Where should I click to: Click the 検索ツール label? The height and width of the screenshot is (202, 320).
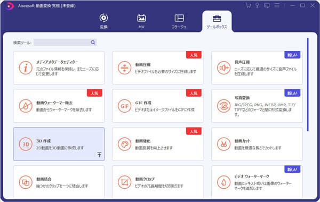click(x=22, y=43)
